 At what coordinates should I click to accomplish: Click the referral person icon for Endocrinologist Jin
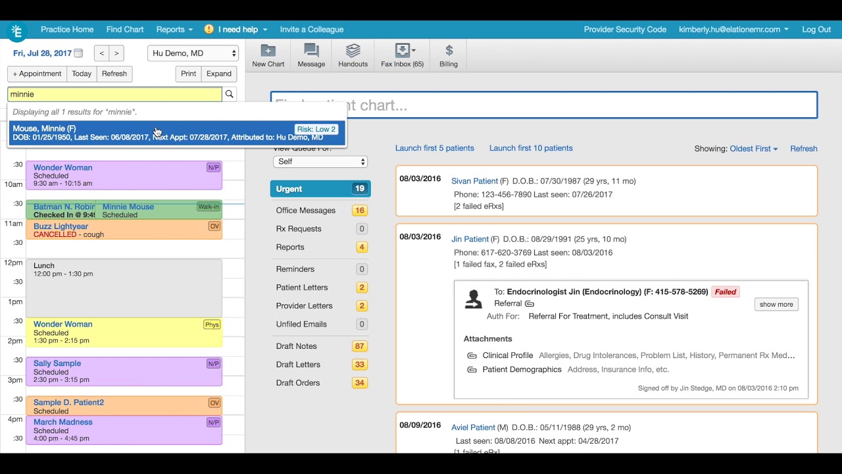[x=474, y=299]
